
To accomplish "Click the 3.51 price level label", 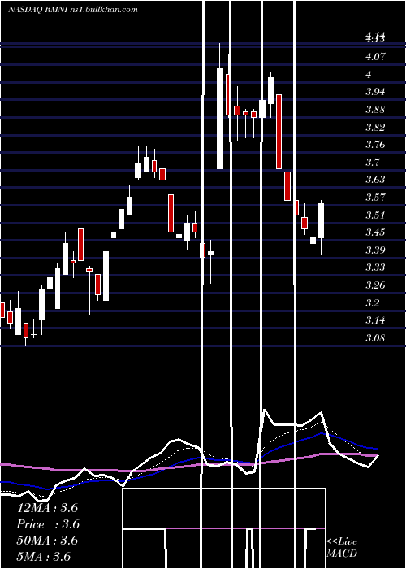I will coord(375,215).
